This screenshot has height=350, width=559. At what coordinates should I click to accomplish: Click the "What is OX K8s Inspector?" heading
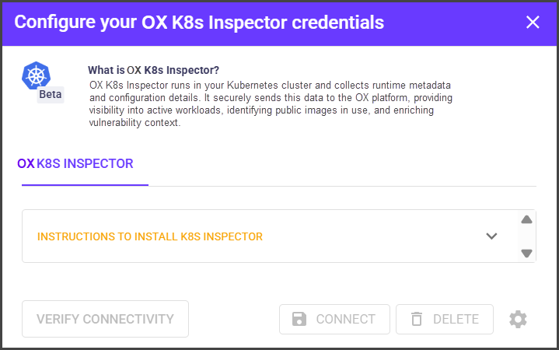pos(153,70)
